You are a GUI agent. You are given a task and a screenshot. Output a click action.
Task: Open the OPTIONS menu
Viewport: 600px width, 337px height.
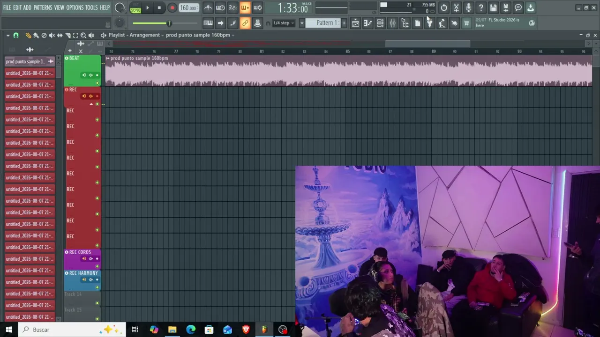pos(75,7)
